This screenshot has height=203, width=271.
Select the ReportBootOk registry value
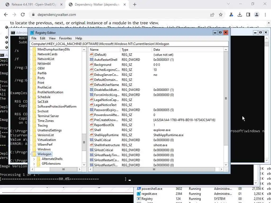[x=104, y=125]
